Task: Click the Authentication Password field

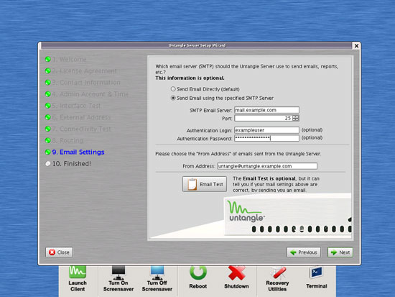Action: (x=266, y=138)
